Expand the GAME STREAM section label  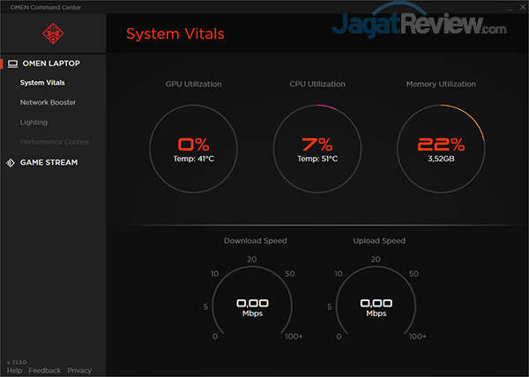tap(48, 162)
